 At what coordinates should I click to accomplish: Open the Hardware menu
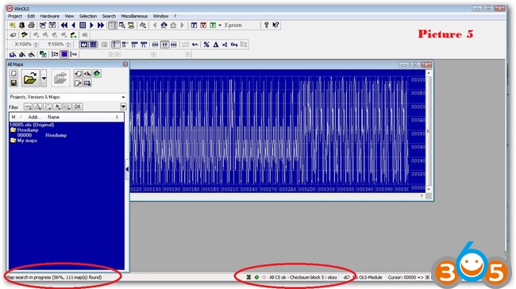pyautogui.click(x=50, y=16)
